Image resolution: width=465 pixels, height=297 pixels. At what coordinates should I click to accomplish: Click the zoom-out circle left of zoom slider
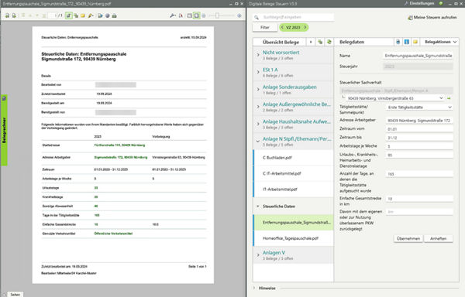coord(204,15)
